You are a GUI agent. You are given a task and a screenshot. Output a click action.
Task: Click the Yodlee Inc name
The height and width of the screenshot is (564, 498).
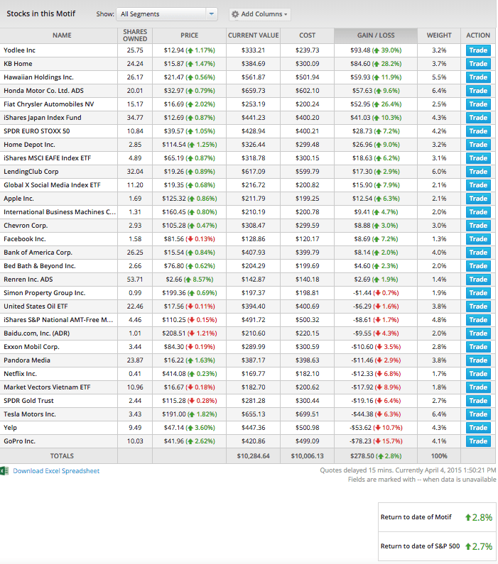click(x=19, y=50)
